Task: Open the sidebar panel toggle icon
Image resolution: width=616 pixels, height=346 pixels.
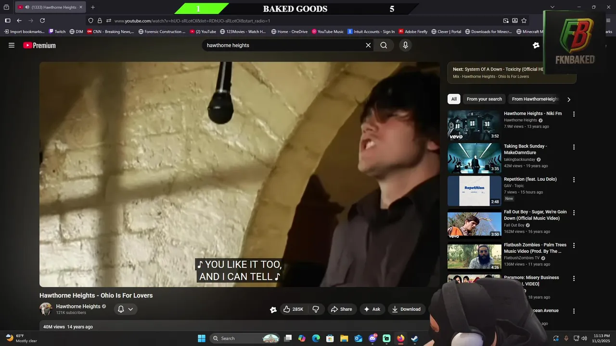Action: coord(7,21)
